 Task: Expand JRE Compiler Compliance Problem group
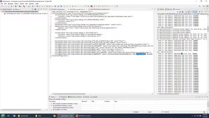pos(50,104)
